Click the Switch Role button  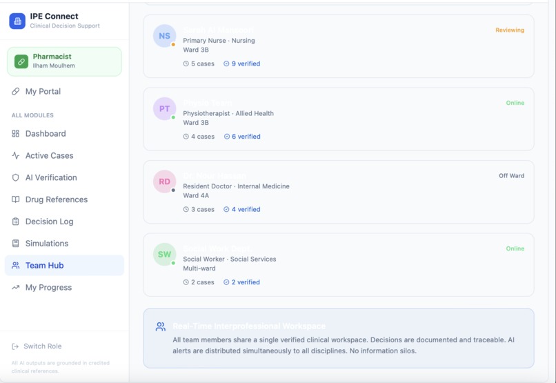click(37, 346)
